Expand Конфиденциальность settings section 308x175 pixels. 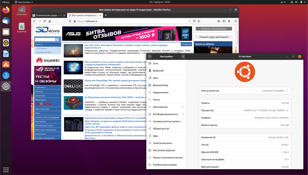pyautogui.click(x=166, y=114)
